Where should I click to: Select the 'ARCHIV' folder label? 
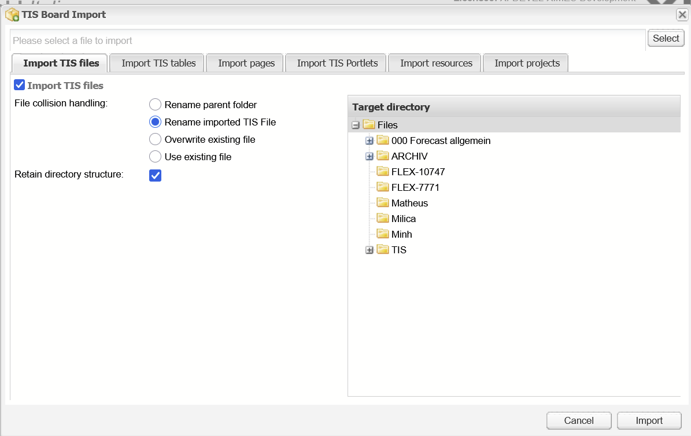pos(409,156)
